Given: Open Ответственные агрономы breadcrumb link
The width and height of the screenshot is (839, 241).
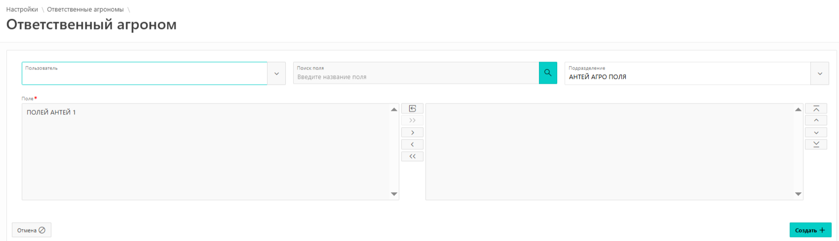Looking at the screenshot, I should point(85,9).
